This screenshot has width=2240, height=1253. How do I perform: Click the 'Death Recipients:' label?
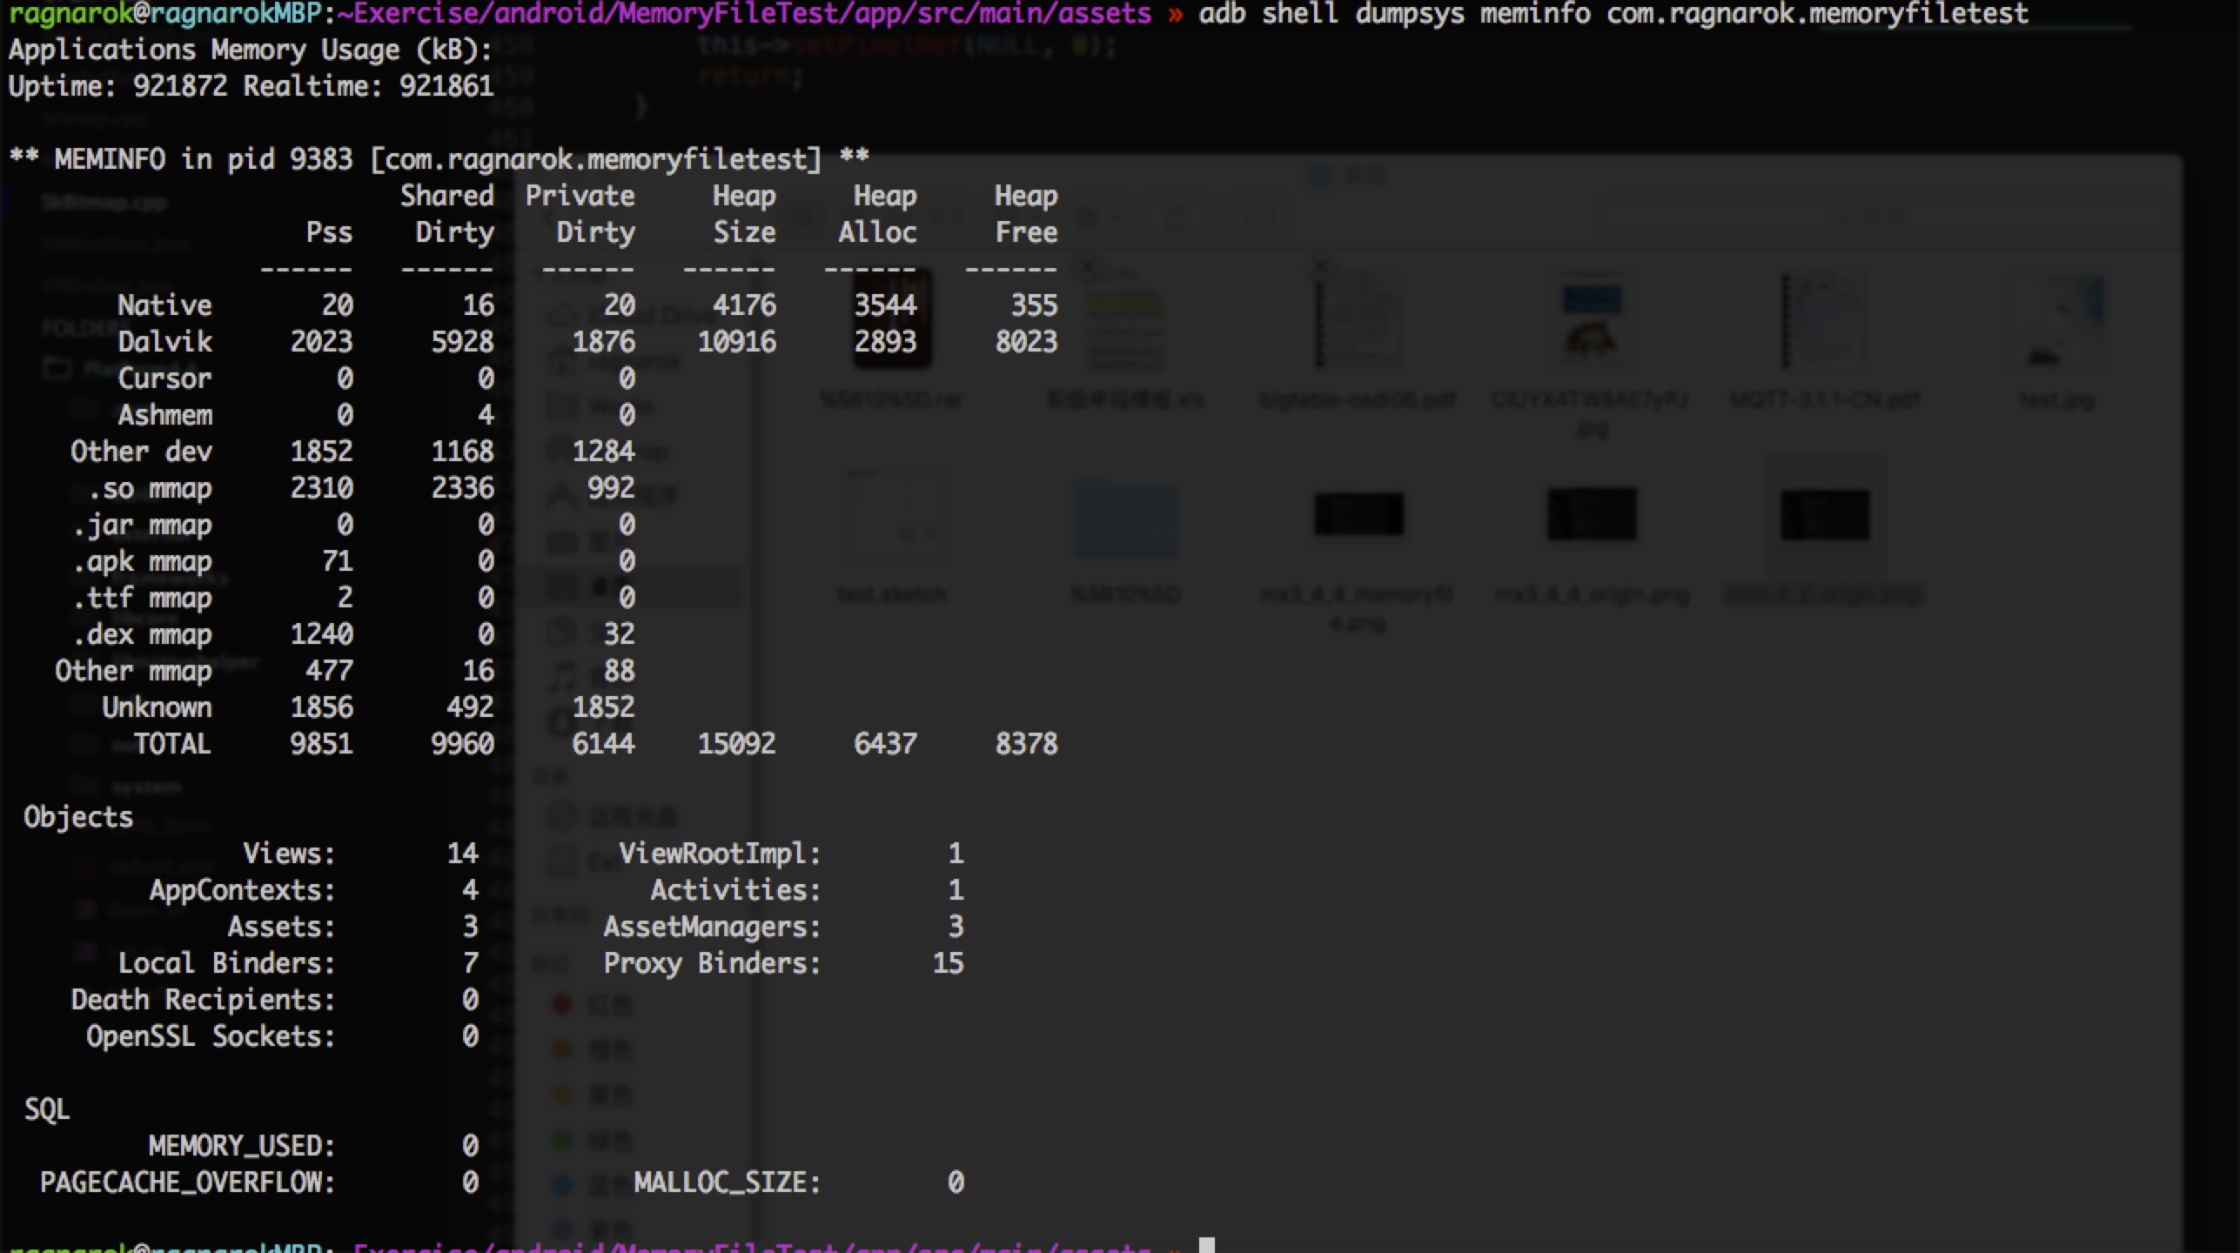(203, 1000)
